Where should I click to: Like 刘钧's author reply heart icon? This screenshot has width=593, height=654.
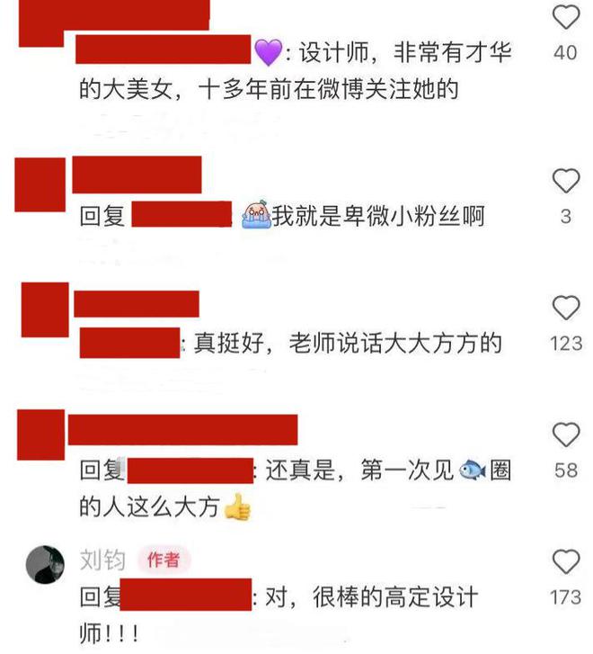point(566,561)
